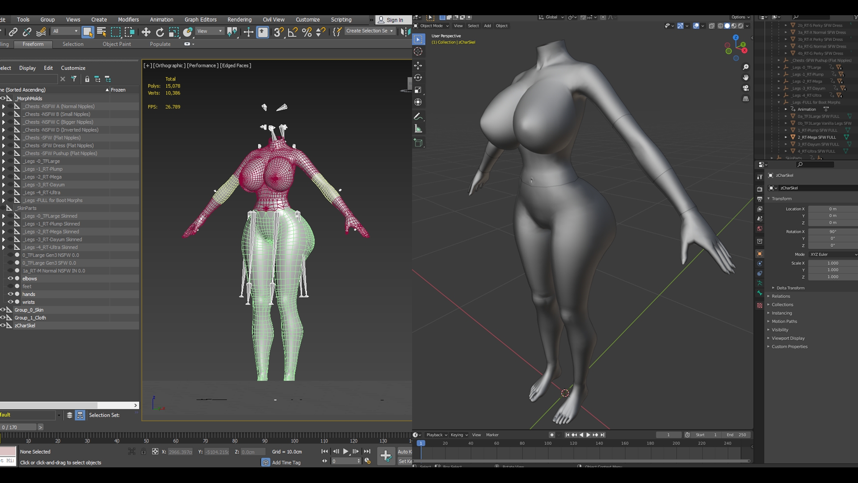858x483 pixels.
Task: Open Blender's Add menu
Action: 488,26
